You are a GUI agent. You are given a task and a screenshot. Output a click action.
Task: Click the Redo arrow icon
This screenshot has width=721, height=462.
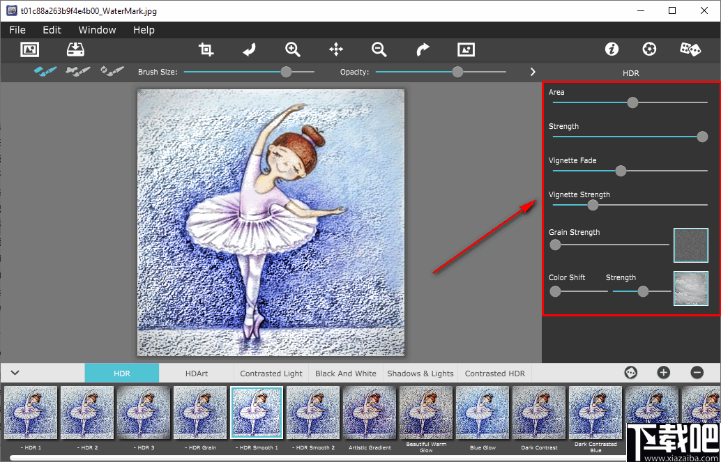click(423, 49)
